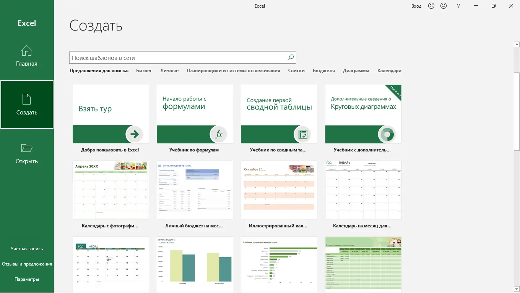This screenshot has height=293, width=520.
Task: Search templates by Списки suggestion
Action: [x=296, y=71]
